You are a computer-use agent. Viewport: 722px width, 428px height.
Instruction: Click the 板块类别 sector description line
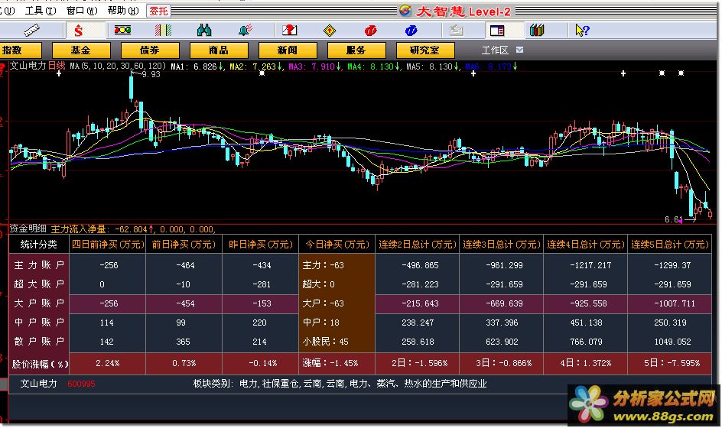click(340, 384)
